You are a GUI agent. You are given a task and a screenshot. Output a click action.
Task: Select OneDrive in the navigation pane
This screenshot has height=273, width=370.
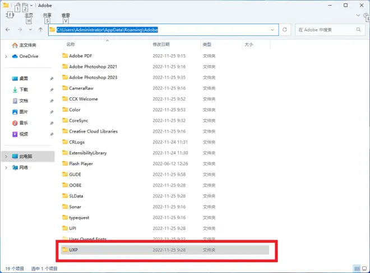pyautogui.click(x=29, y=56)
